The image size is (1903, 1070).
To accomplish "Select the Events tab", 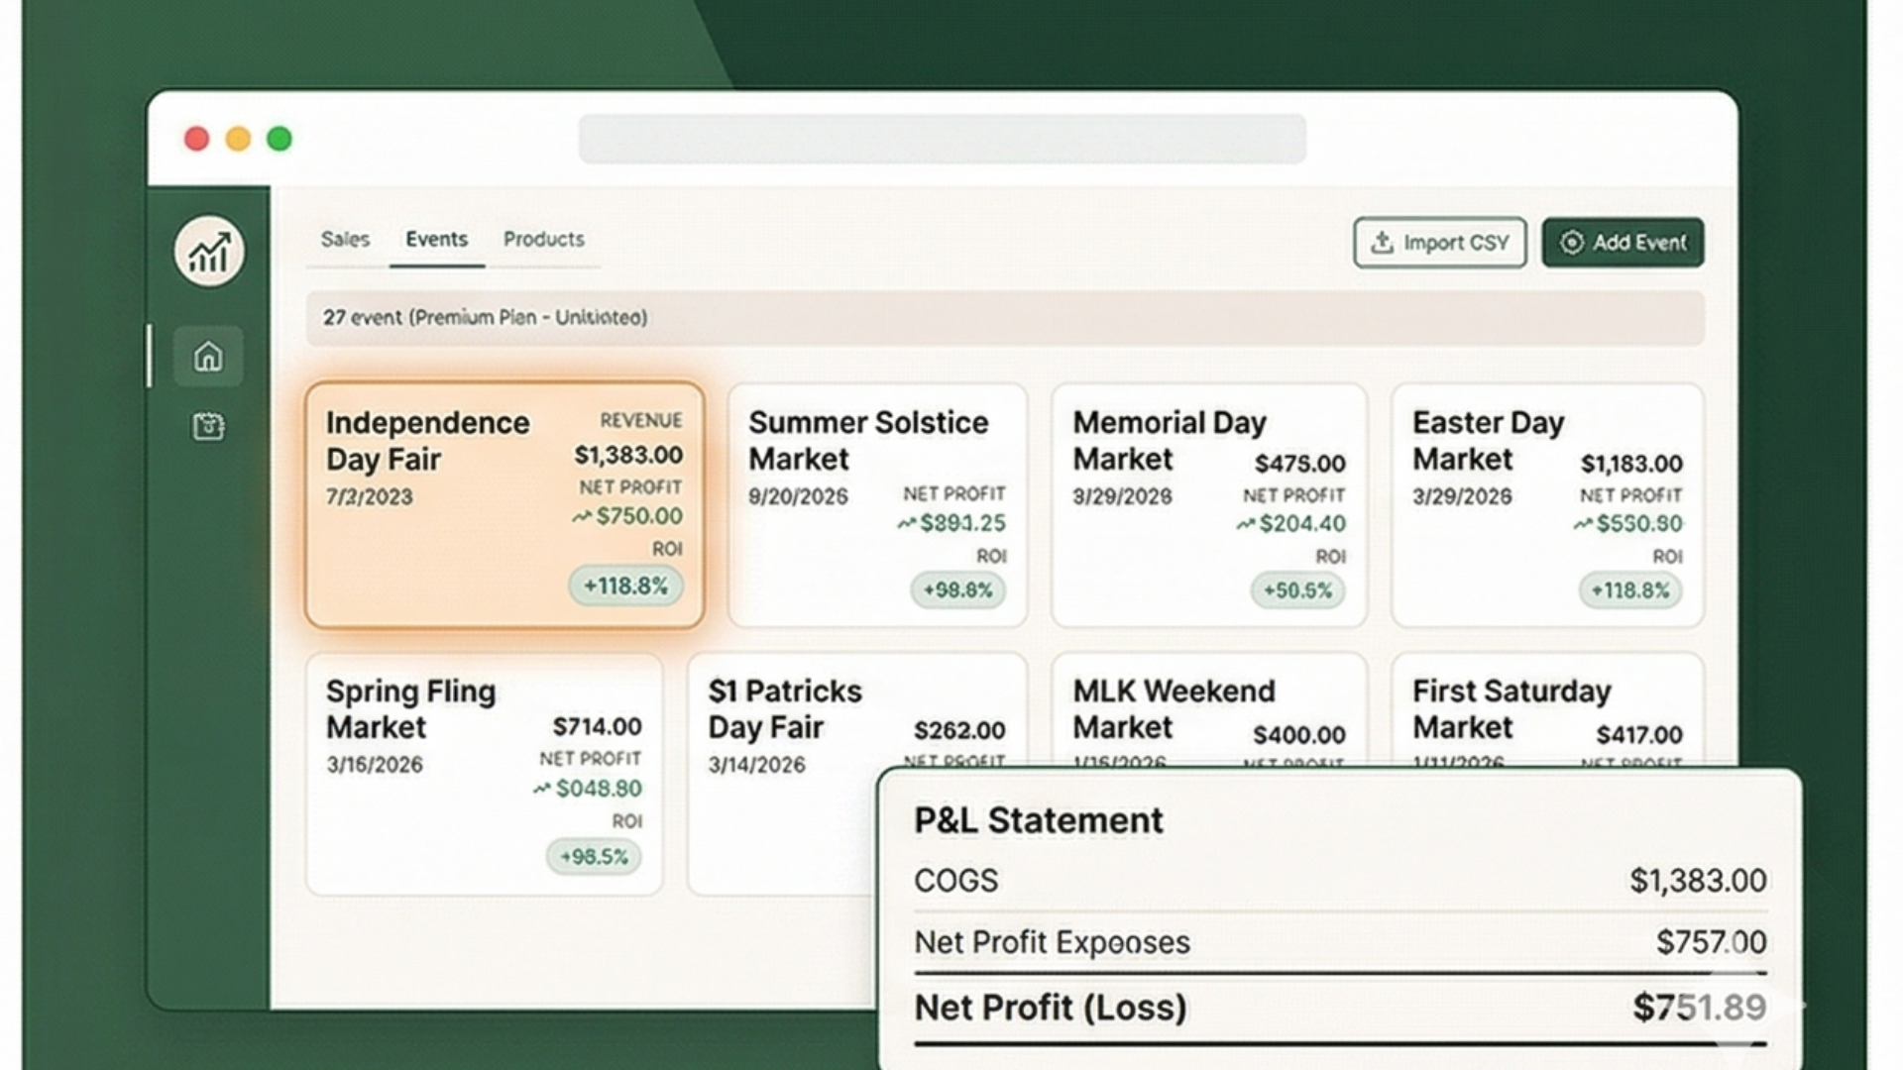I will coord(436,239).
